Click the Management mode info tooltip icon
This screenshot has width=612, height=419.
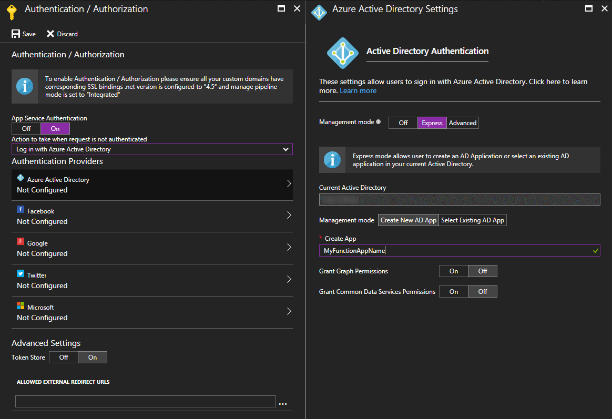378,122
